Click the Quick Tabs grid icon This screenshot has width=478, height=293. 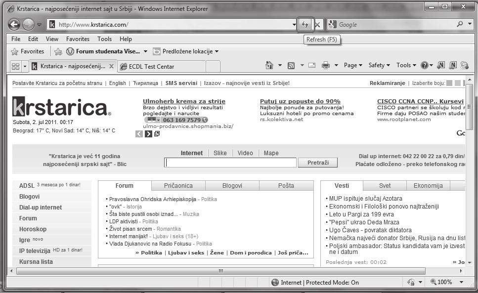(15, 66)
